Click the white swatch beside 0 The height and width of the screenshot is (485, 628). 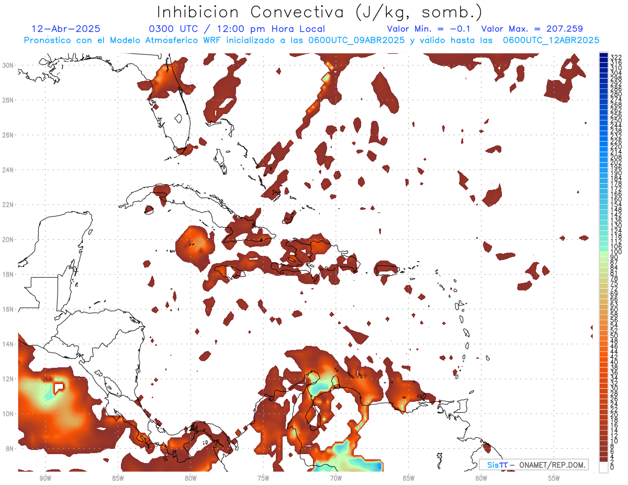click(604, 466)
